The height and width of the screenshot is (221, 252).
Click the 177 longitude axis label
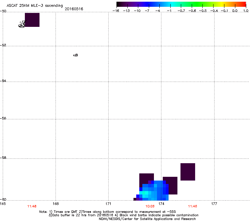pyautogui.click(x=214, y=204)
